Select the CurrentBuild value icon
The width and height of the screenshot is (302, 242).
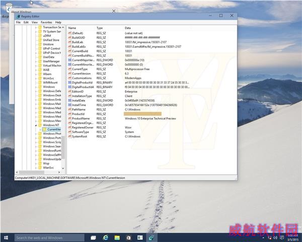tap(70, 51)
